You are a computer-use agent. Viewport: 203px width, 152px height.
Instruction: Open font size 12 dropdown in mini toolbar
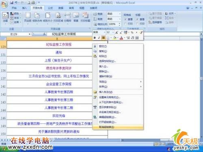click(x=113, y=32)
